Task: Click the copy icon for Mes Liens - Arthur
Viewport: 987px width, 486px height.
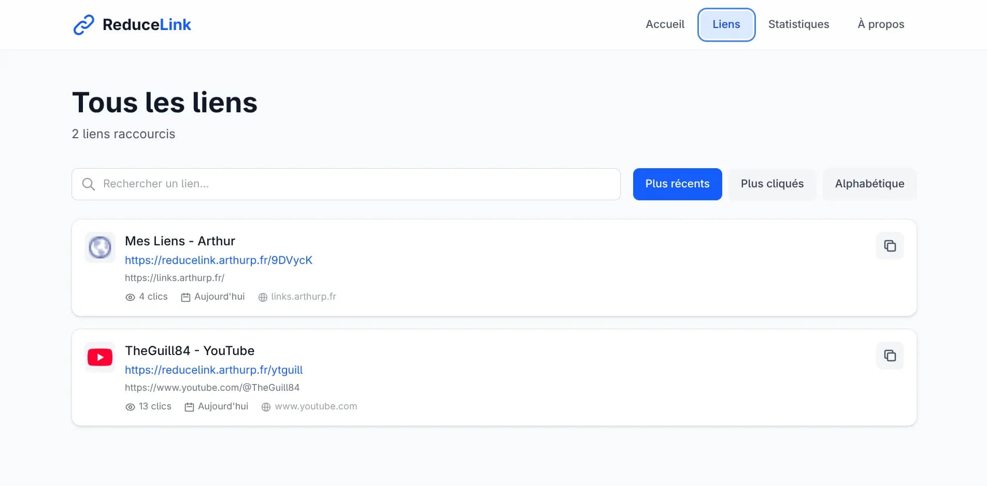Action: [x=890, y=246]
